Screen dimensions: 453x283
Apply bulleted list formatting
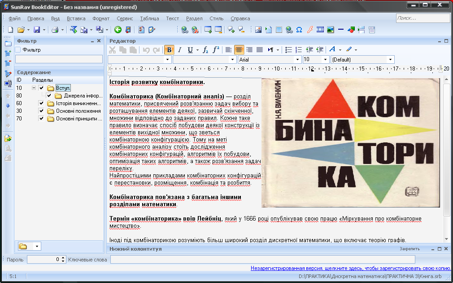tap(288, 50)
